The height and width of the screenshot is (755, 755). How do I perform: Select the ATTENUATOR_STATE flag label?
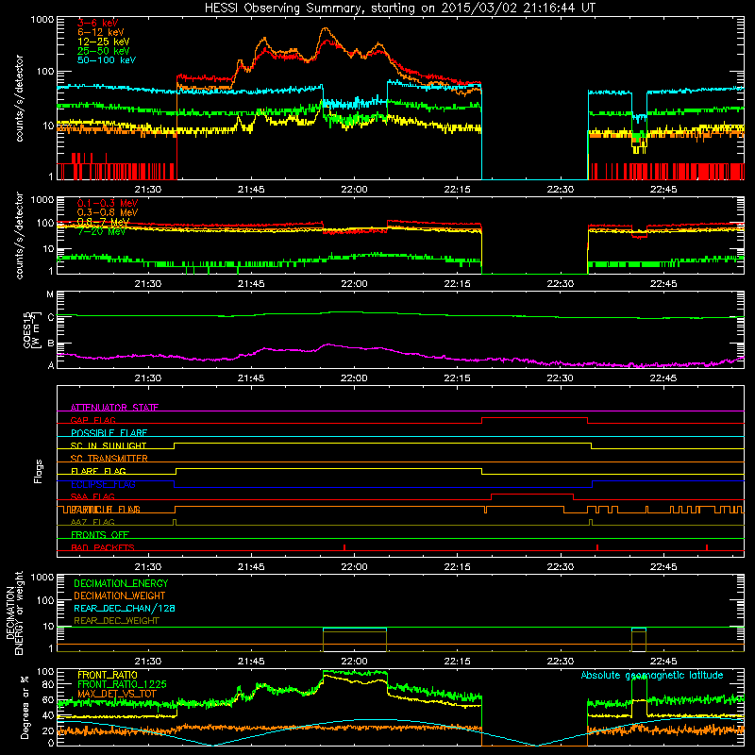click(x=114, y=408)
